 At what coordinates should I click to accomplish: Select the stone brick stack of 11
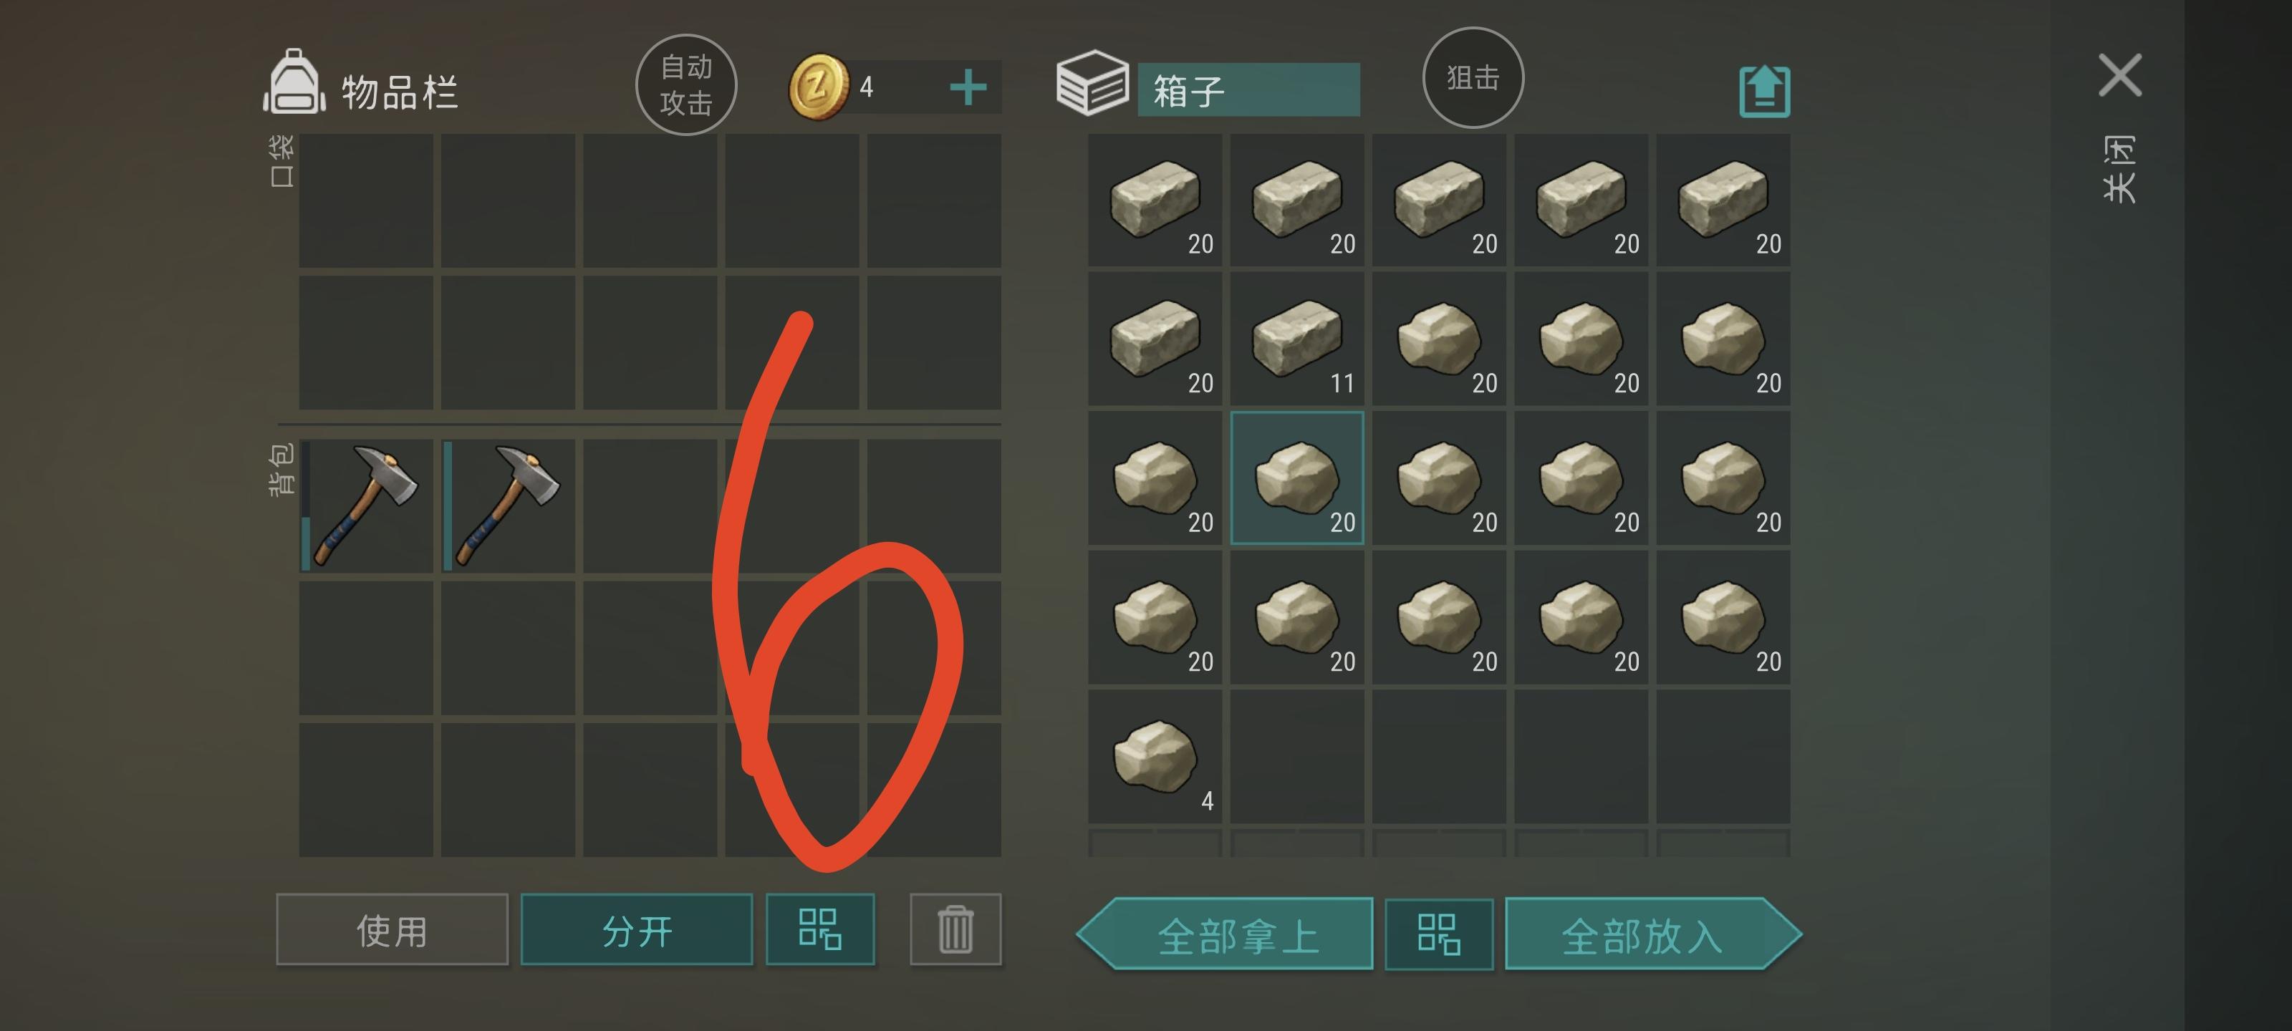tap(1297, 340)
